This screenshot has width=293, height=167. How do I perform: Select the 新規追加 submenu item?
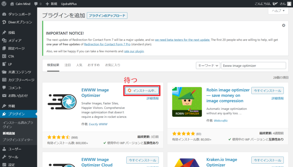point(9,133)
